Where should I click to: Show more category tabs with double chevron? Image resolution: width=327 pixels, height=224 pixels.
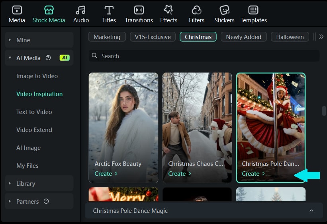coord(321,37)
